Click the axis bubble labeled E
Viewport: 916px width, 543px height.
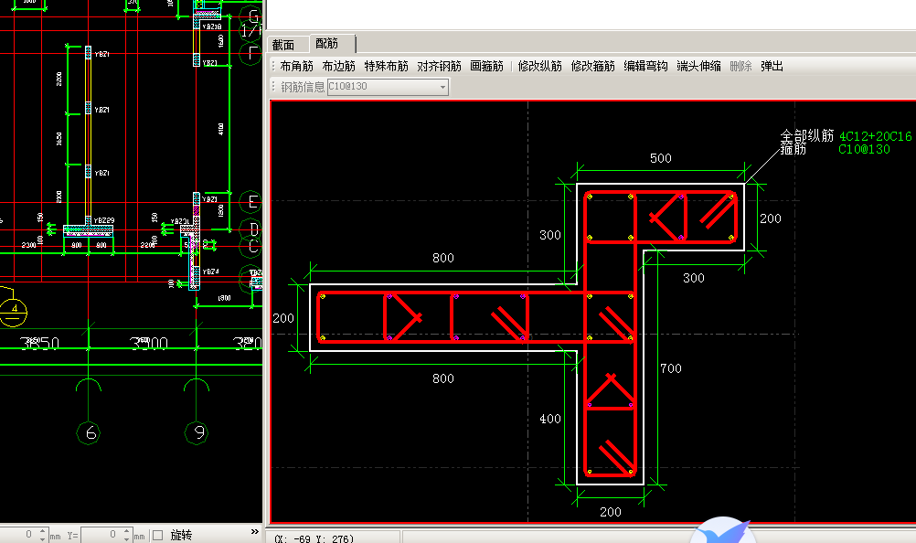click(x=251, y=202)
